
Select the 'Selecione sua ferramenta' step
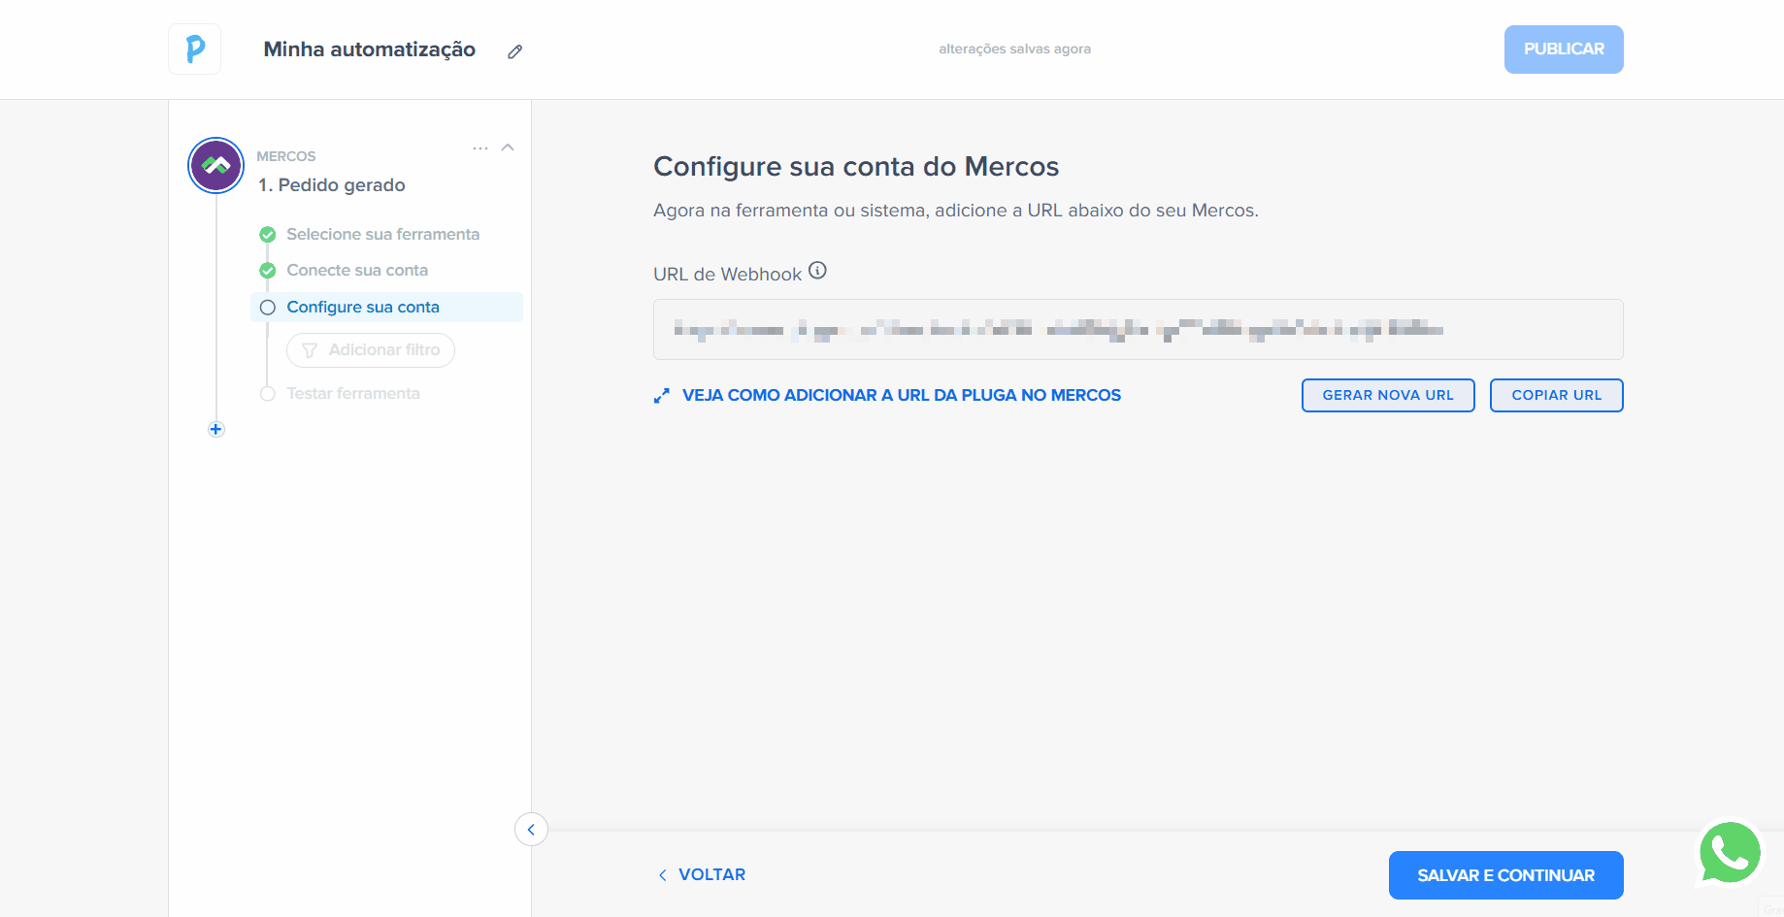pos(382,234)
